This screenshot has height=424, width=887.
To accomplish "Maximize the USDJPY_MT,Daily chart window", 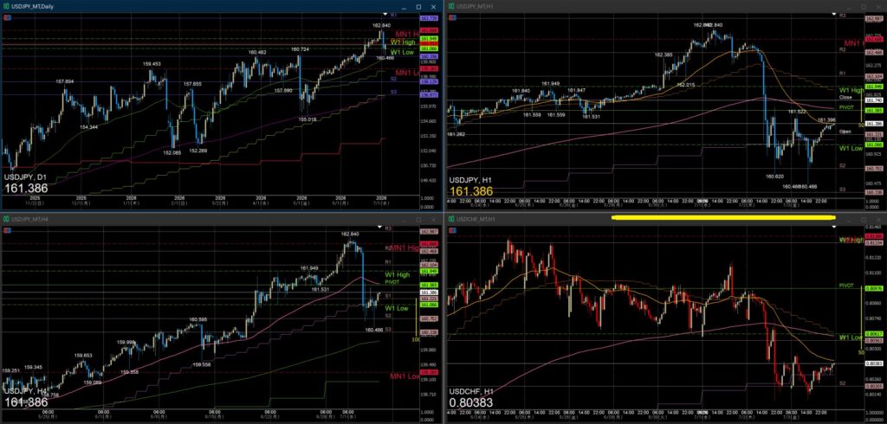I will pyautogui.click(x=418, y=6).
